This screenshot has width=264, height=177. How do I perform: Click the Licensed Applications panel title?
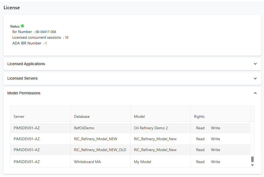pyautogui.click(x=26, y=64)
